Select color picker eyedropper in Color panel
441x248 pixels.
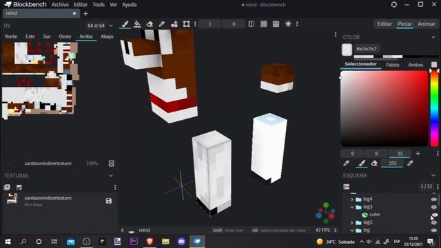(x=347, y=163)
